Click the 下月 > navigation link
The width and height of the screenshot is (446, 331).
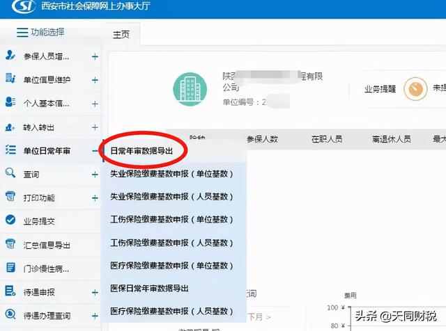coord(259,317)
